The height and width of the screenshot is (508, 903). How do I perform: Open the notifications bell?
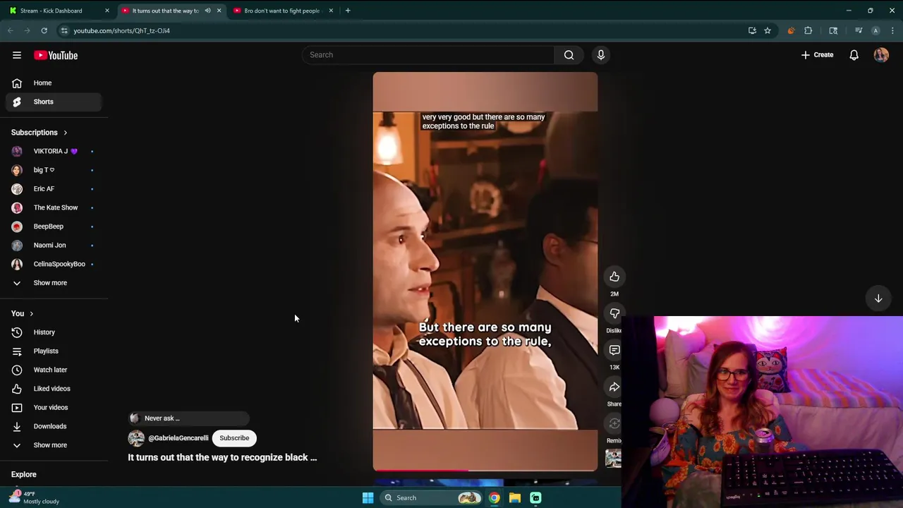(x=854, y=55)
